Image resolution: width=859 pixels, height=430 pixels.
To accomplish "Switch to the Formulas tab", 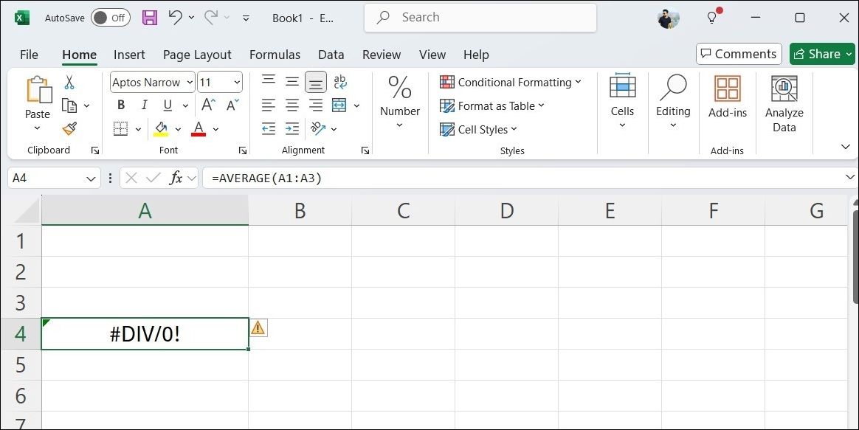I will coord(275,55).
